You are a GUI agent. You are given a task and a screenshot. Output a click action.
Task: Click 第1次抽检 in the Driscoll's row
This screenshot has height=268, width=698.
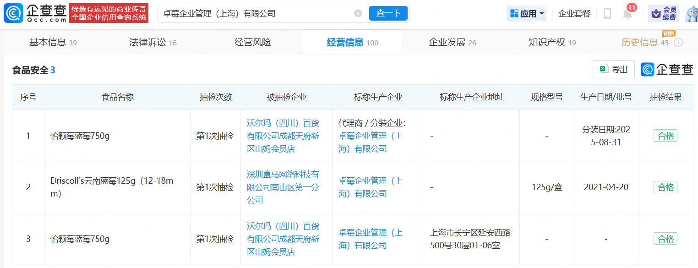(x=215, y=187)
